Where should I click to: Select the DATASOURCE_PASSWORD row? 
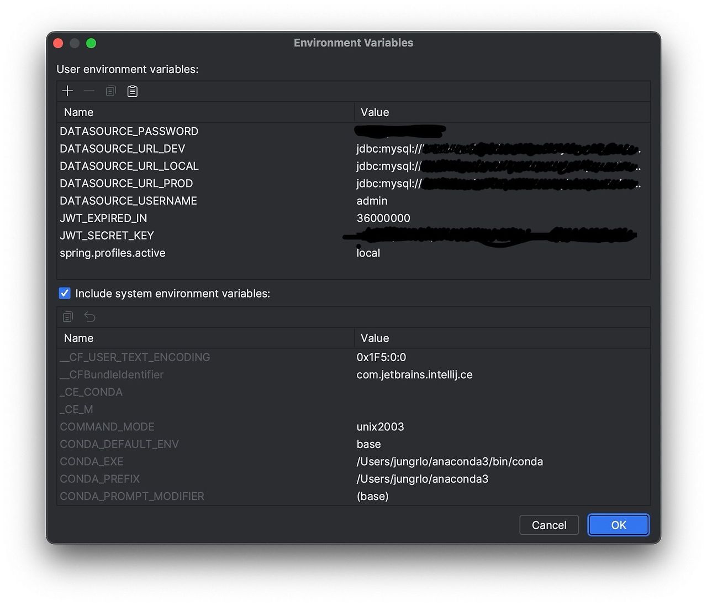click(x=353, y=131)
